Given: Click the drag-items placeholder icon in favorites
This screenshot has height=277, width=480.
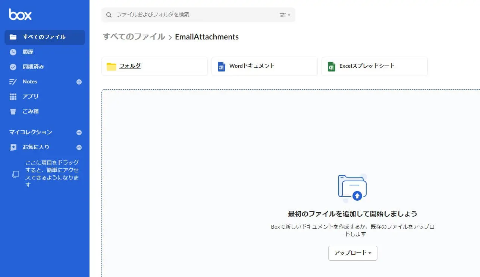Looking at the screenshot, I should click(x=16, y=174).
